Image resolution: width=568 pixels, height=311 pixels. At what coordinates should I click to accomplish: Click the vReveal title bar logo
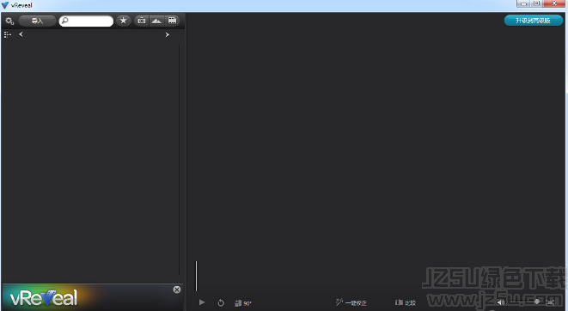5,5
